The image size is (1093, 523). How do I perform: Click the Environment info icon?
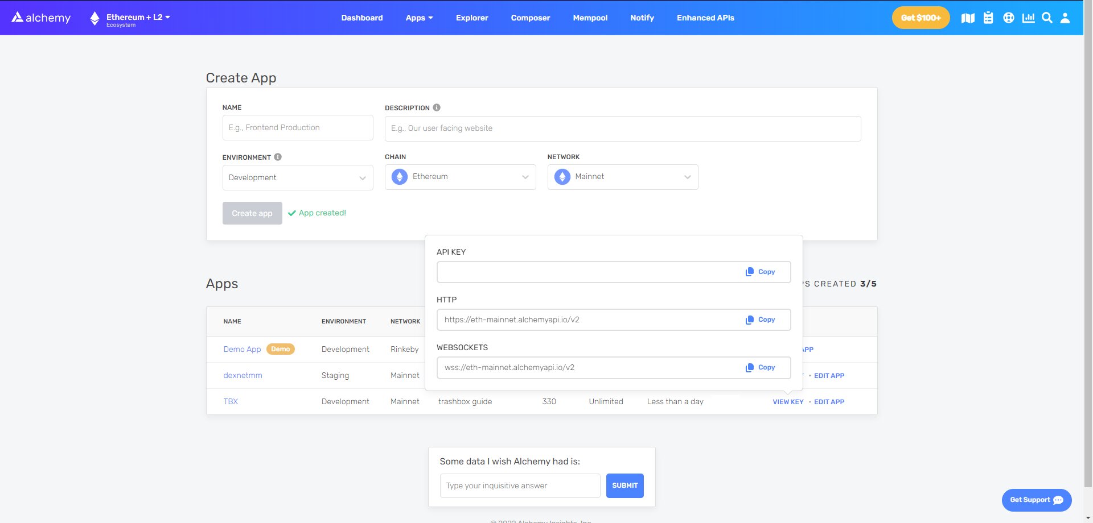278,157
